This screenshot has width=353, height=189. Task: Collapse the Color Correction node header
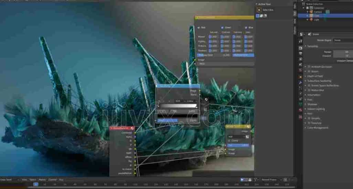pyautogui.click(x=197, y=18)
